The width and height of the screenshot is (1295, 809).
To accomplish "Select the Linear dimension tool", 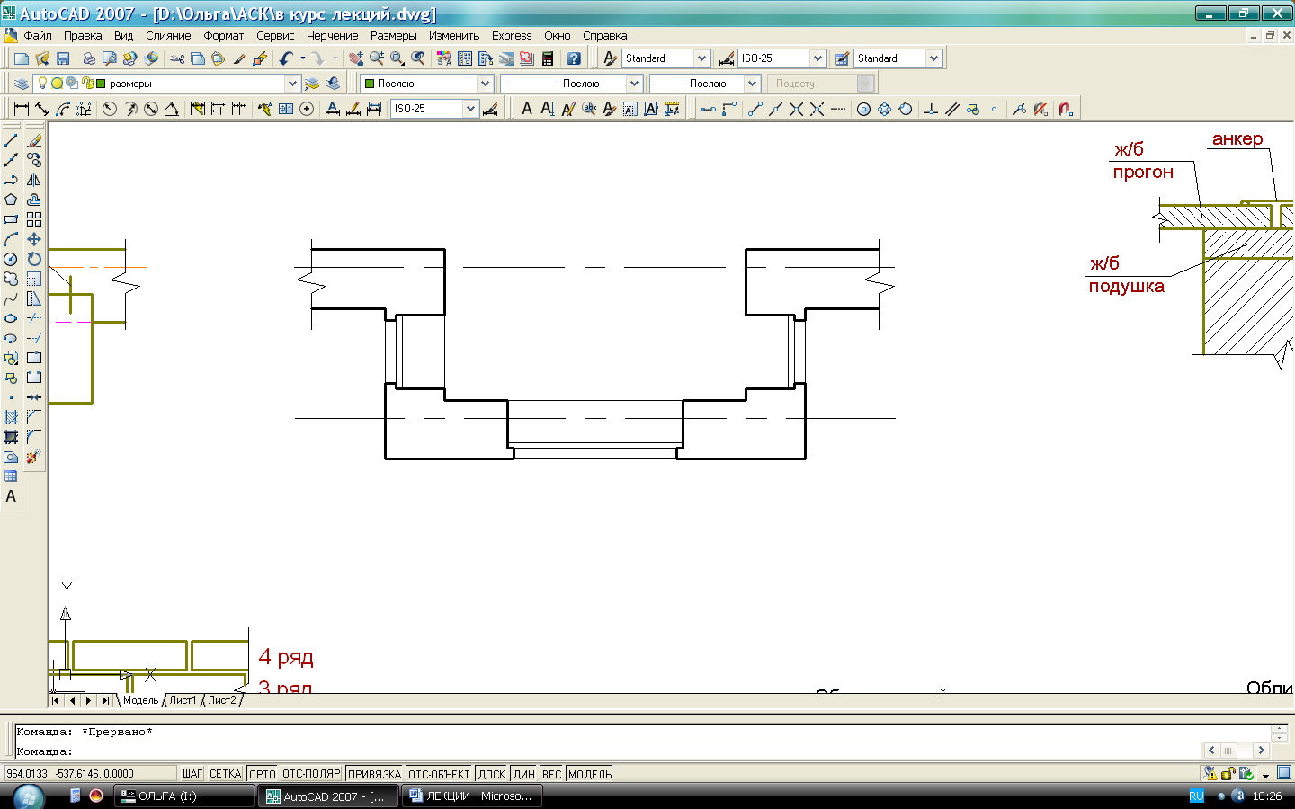I will click(22, 109).
